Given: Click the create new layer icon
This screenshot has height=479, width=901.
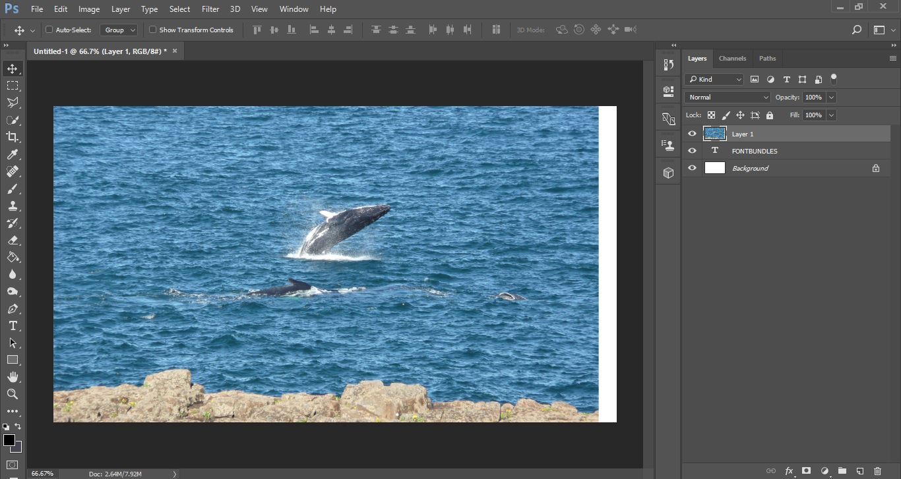Looking at the screenshot, I should click(x=859, y=471).
